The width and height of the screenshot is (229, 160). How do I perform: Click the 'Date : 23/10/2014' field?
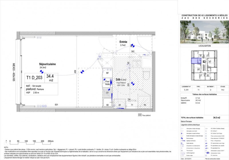coord(187,159)
